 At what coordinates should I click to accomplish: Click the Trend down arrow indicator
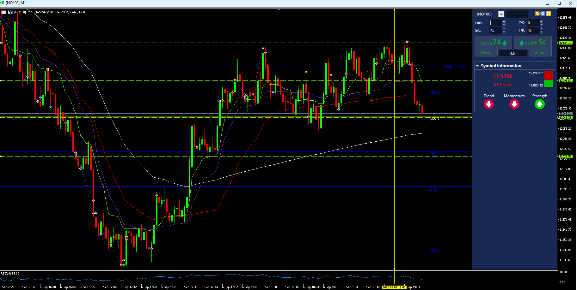(x=489, y=104)
